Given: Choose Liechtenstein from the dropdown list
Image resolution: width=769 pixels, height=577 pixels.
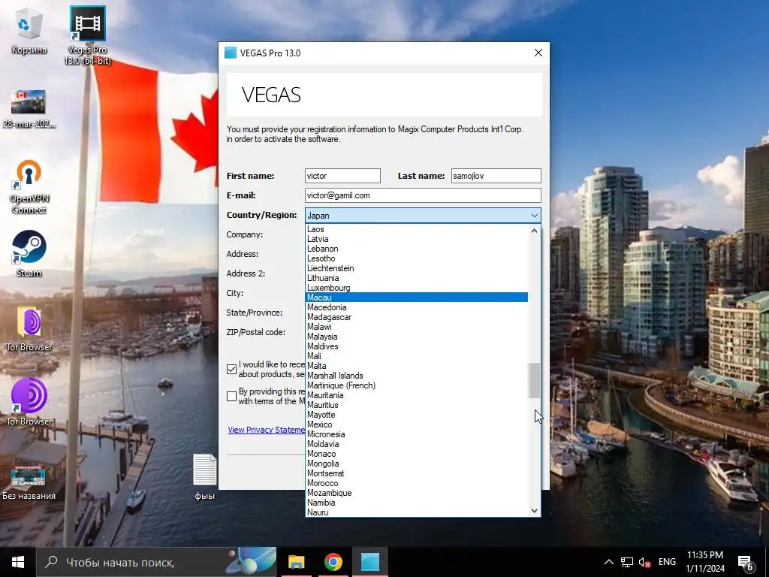Looking at the screenshot, I should coord(416,268).
